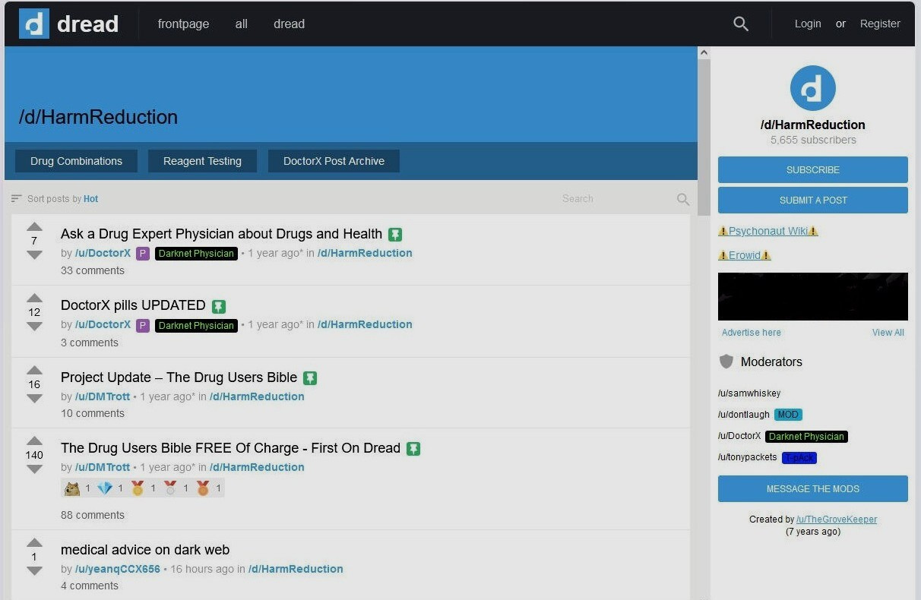Image resolution: width=921 pixels, height=600 pixels.
Task: Click the Login link
Action: 808,24
